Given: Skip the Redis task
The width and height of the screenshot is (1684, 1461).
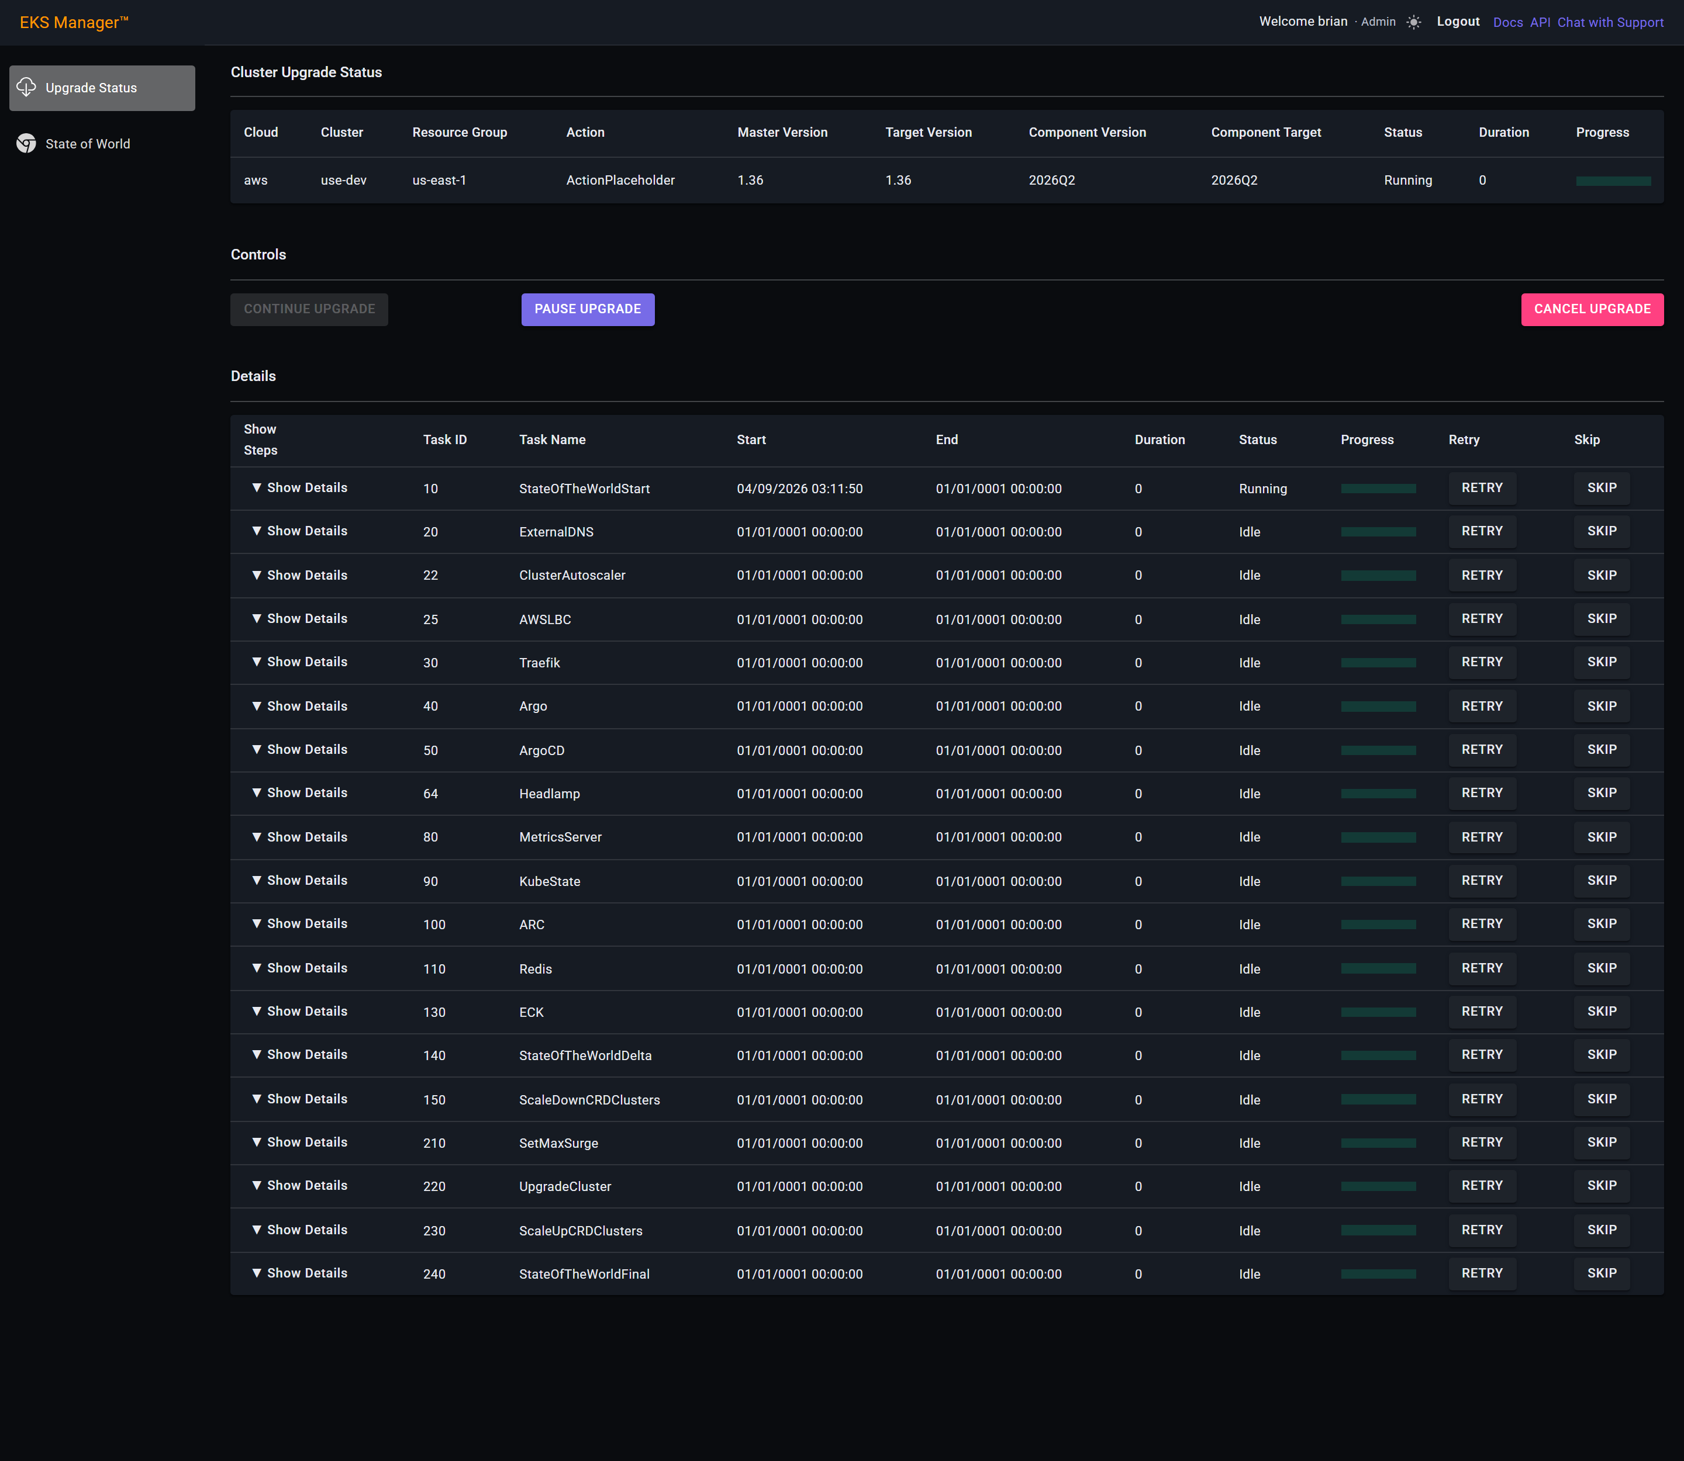Looking at the screenshot, I should 1602,968.
